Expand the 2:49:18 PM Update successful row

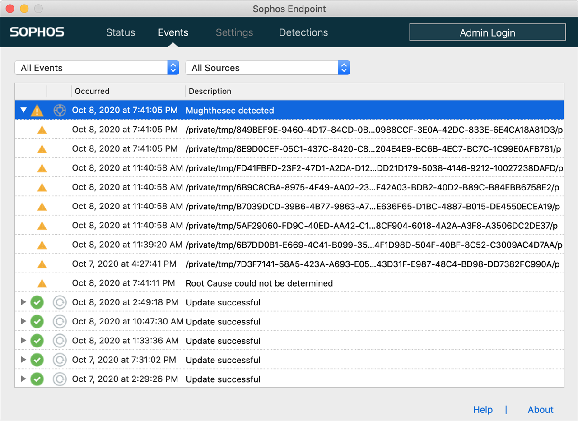point(23,302)
